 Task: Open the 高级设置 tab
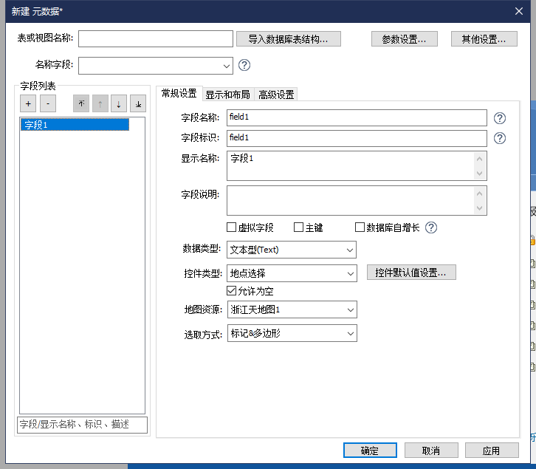pyautogui.click(x=276, y=95)
